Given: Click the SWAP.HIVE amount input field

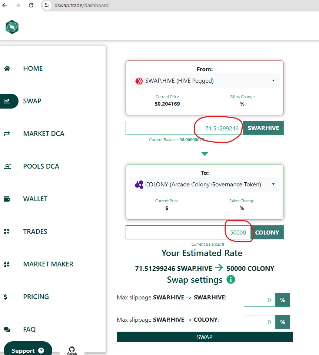Looking at the screenshot, I should point(184,128).
